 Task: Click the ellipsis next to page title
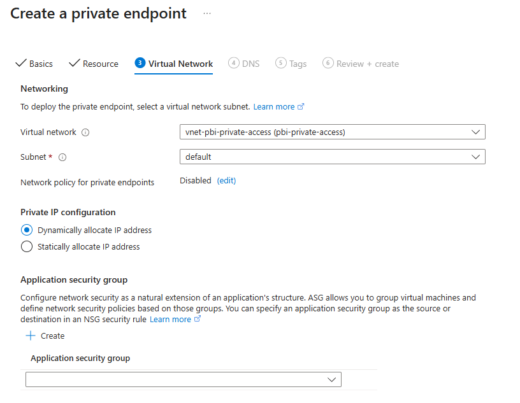pos(207,13)
